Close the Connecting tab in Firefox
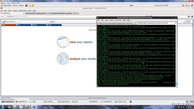The width and height of the screenshot is (194, 109). click(24, 13)
